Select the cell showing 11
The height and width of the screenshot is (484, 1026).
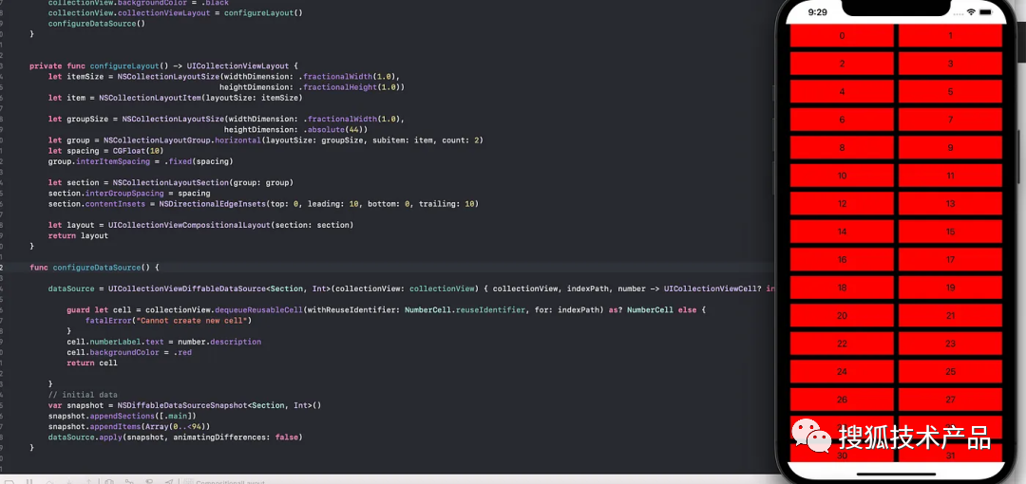click(x=950, y=176)
